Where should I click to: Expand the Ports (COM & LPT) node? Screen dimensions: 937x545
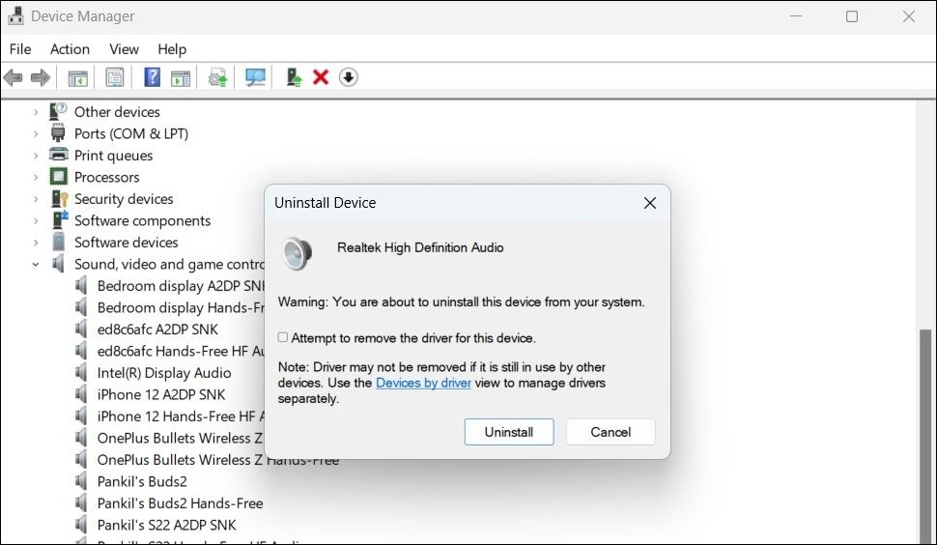(x=35, y=134)
